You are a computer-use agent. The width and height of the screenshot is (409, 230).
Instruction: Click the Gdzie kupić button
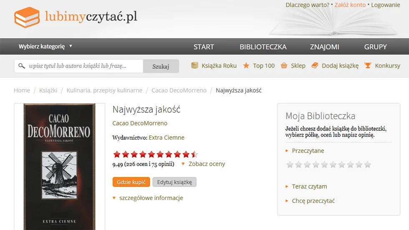point(131,182)
